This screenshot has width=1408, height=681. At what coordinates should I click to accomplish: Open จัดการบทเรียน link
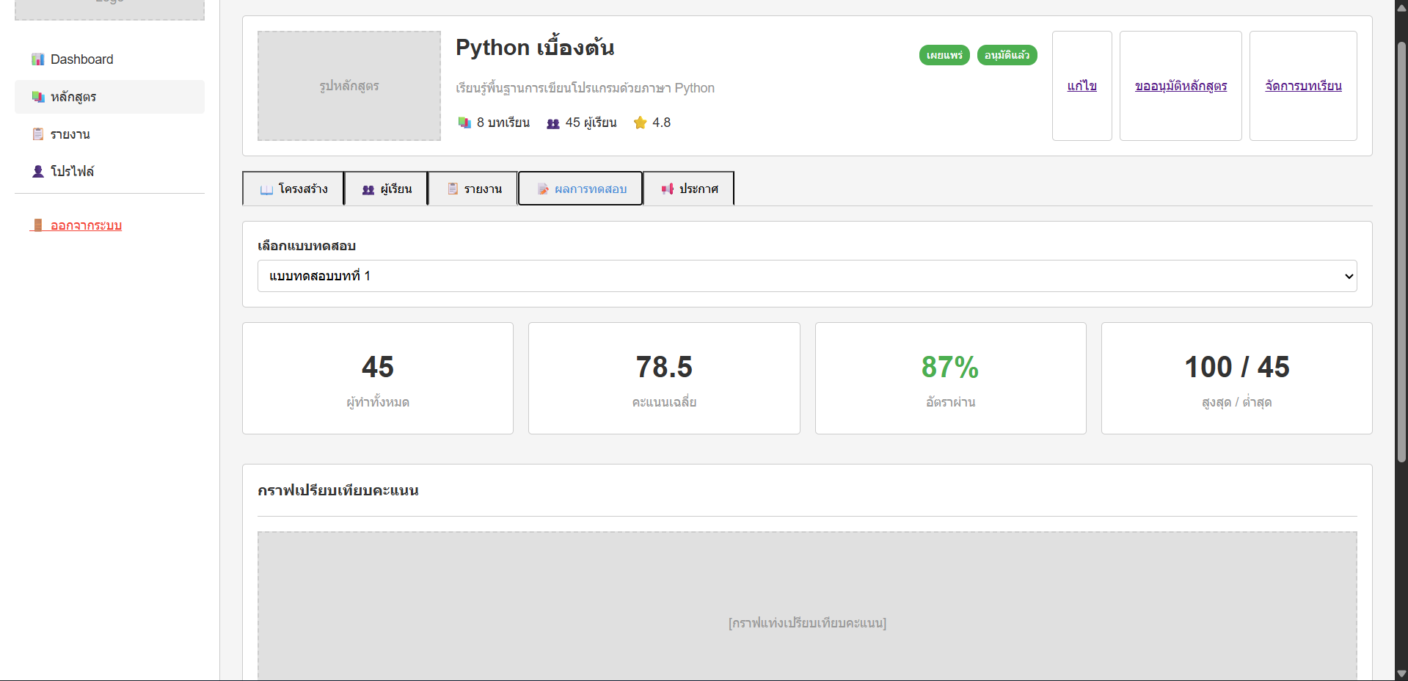1303,86
